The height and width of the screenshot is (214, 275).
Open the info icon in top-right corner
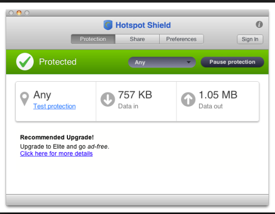259,25
